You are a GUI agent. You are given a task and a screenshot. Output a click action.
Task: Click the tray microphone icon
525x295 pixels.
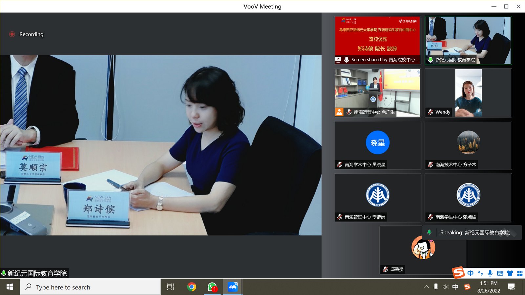[436, 287]
